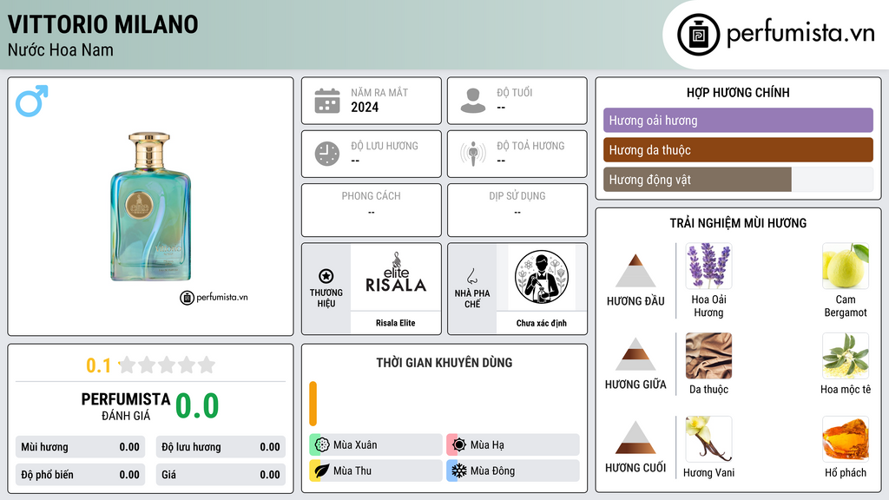Click the calendar icon beside Năm ra mắt
The image size is (889, 500).
coord(327,101)
